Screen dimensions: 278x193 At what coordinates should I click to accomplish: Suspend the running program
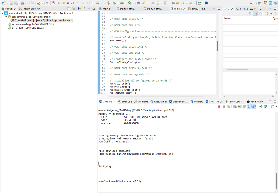point(63,3)
